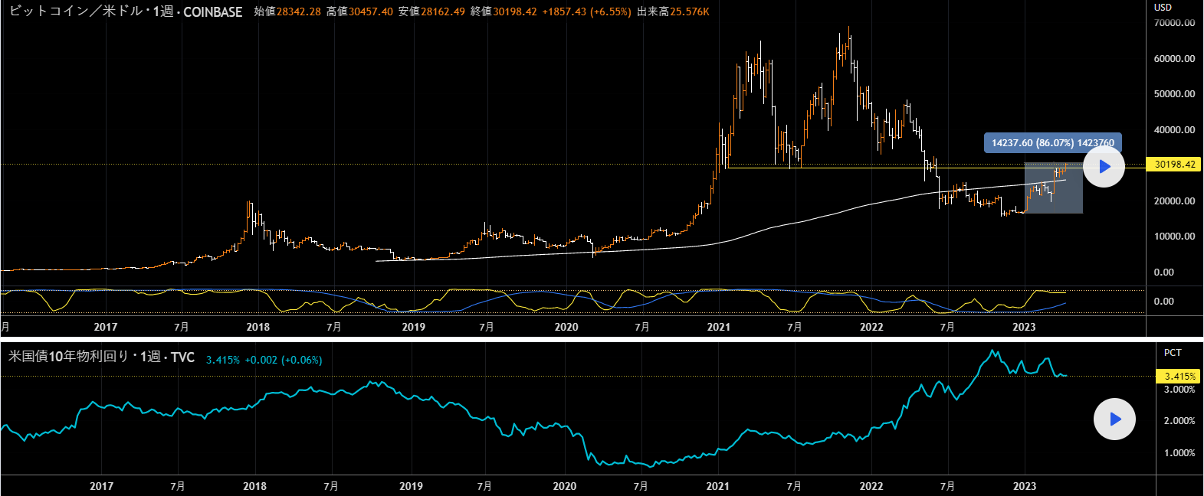Open the USD currency label on the price axis
The image size is (1204, 496).
click(x=1163, y=8)
